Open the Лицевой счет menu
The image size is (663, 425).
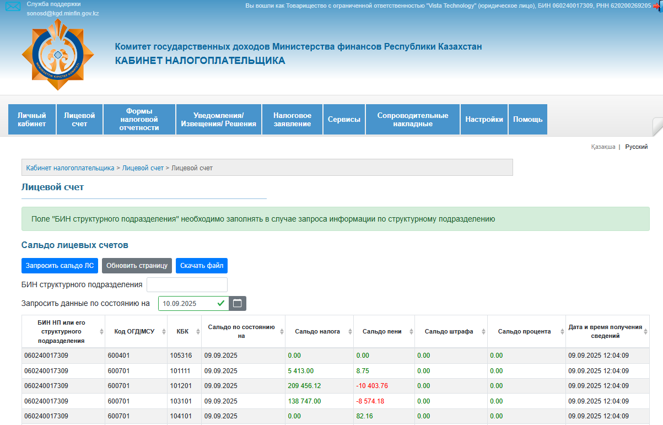(79, 120)
